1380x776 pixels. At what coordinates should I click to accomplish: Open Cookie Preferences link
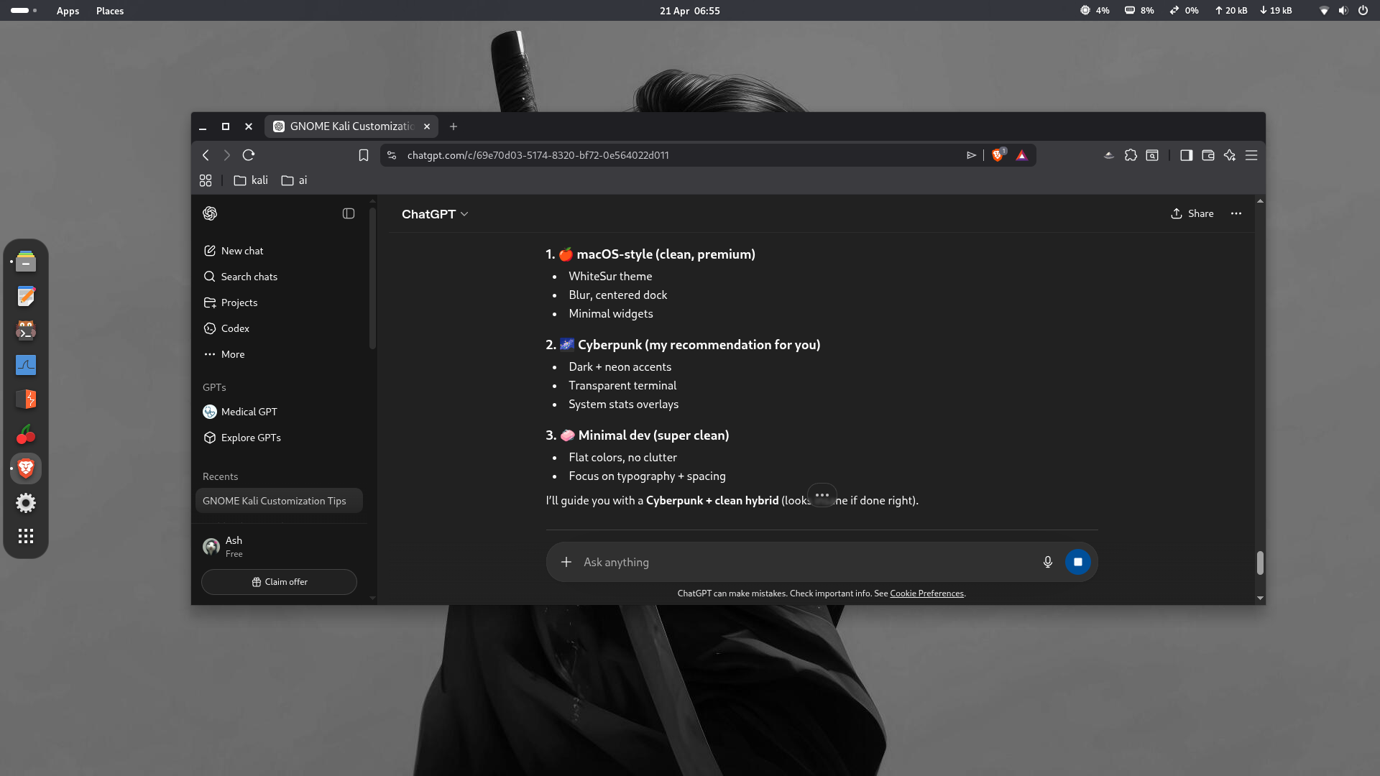[926, 593]
